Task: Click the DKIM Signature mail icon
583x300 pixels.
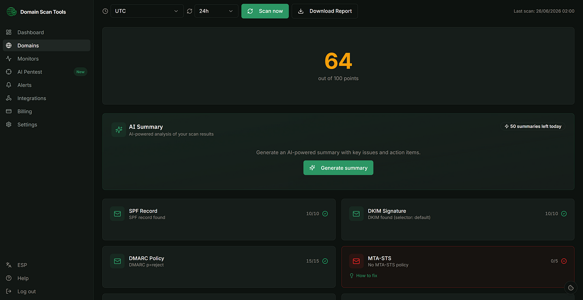Action: click(356, 214)
